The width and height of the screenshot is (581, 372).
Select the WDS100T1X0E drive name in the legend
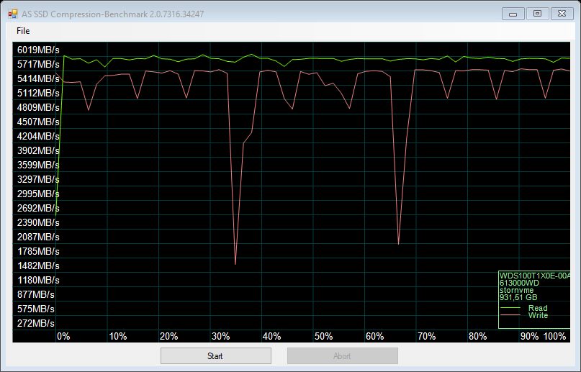click(x=533, y=276)
